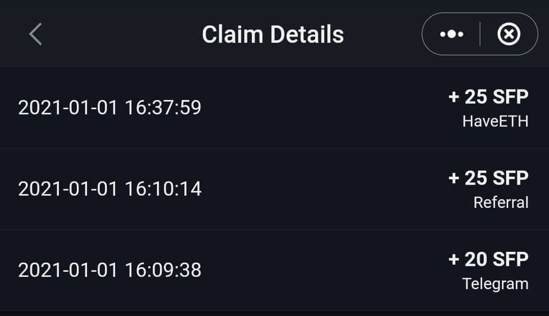
Task: Click the Referral label
Action: pyautogui.click(x=501, y=202)
